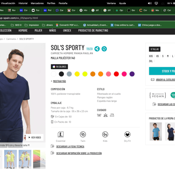Viewport: 175px width, 170px height.
Task: Click the no-bleach care icon
Action: (x=105, y=115)
